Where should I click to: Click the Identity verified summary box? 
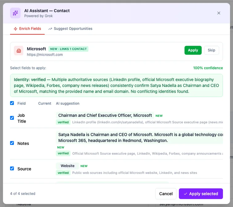pyautogui.click(x=116, y=85)
